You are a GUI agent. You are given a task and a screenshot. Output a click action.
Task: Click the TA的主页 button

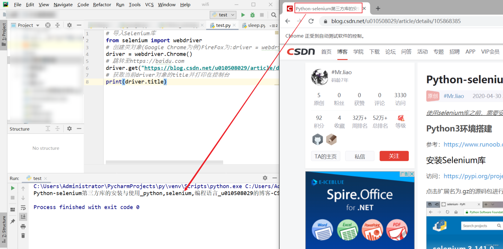[325, 156]
